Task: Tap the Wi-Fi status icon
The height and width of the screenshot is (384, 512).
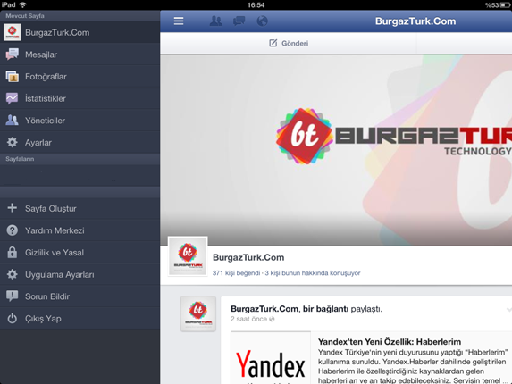Action: coord(22,4)
